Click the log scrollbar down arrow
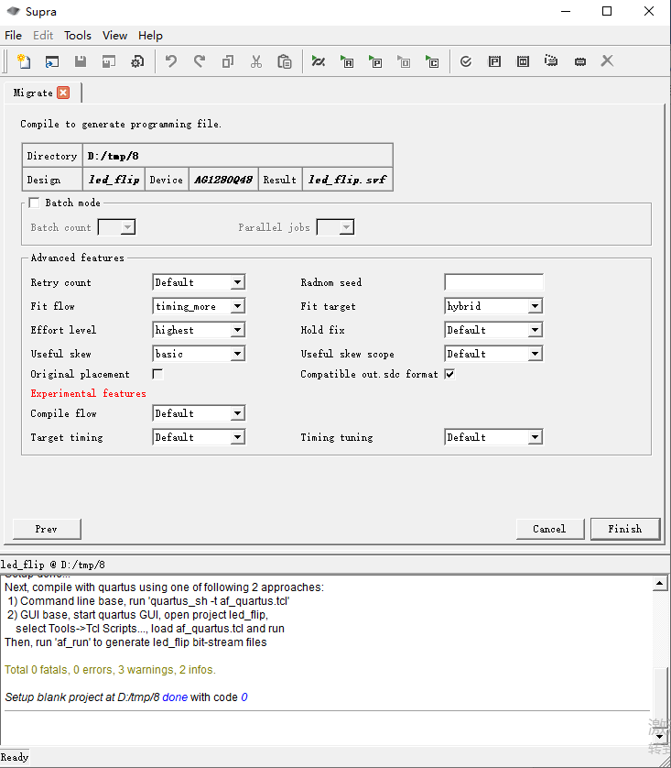Viewport: 671px width, 768px height. tap(659, 736)
